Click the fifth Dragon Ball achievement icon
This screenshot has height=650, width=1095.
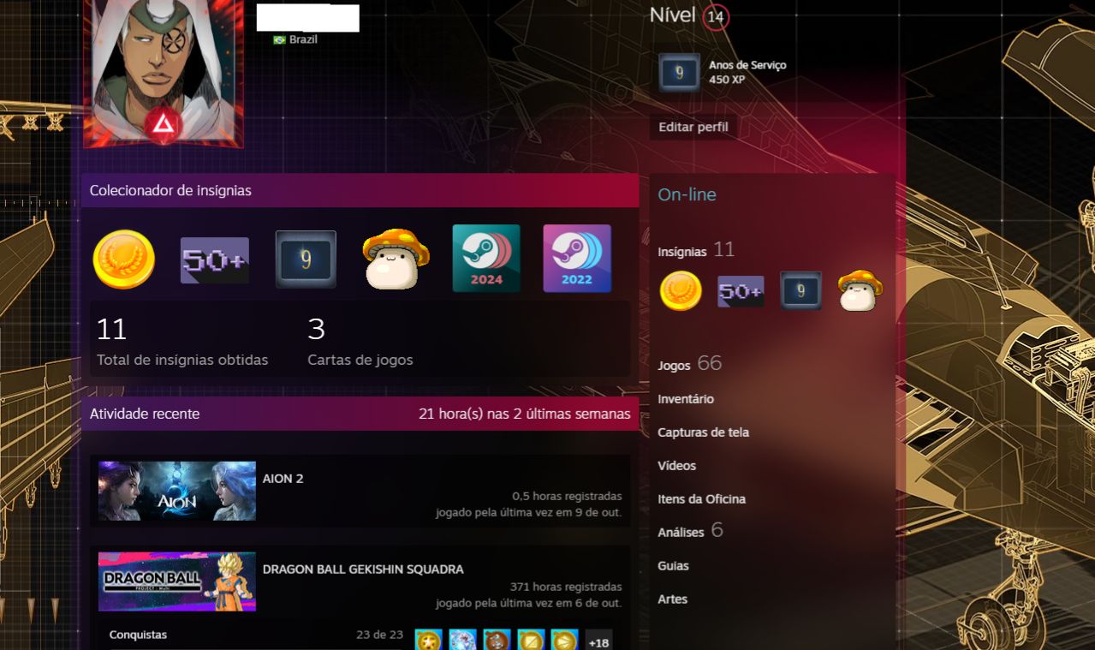(564, 641)
